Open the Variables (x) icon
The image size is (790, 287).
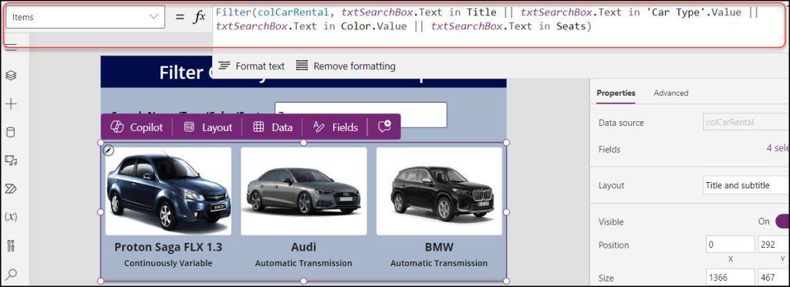(x=11, y=217)
